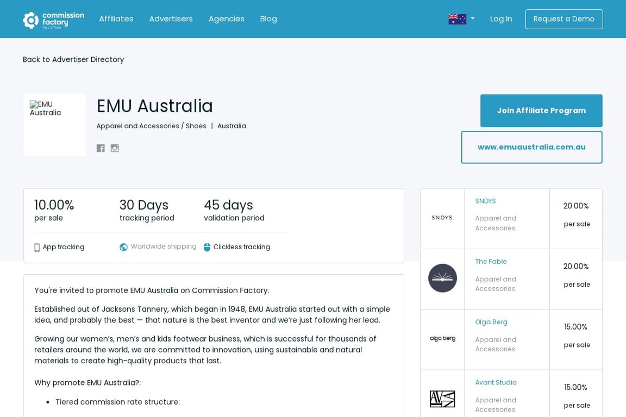Click the 'You're invited to promote' sentence

click(x=152, y=290)
